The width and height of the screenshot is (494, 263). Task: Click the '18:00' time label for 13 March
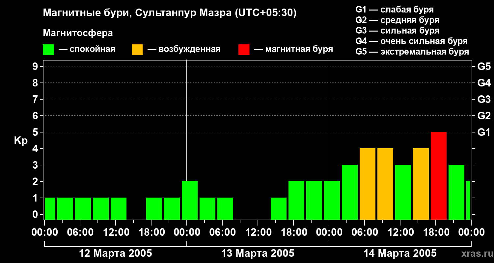(293, 232)
